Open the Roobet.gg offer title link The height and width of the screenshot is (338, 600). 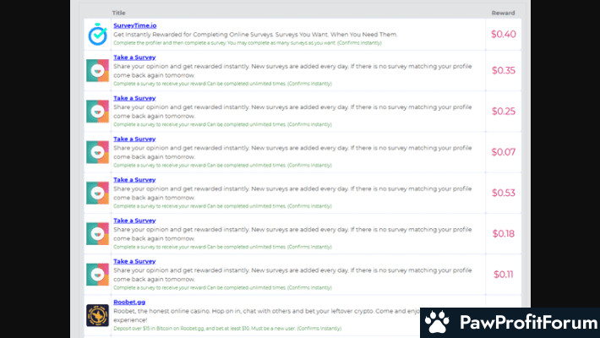pyautogui.click(x=129, y=302)
